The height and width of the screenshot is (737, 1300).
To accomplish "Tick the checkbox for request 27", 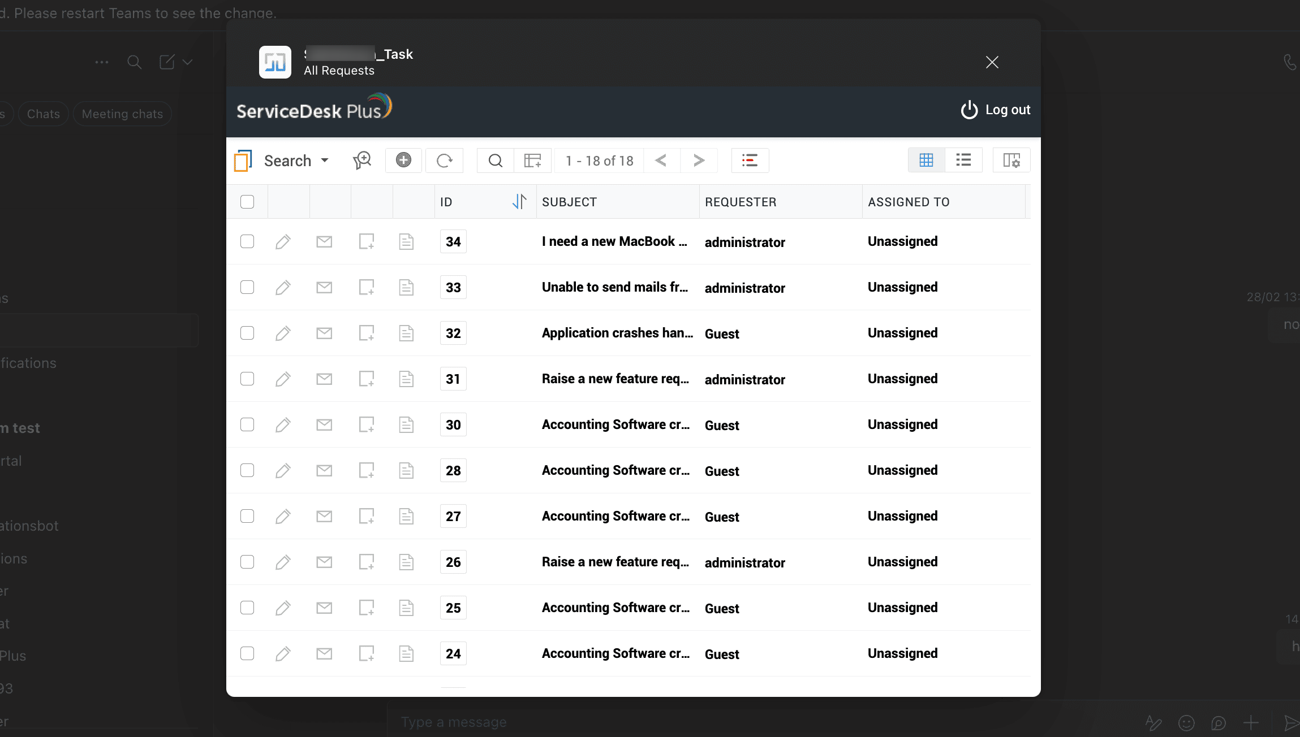I will pos(247,517).
